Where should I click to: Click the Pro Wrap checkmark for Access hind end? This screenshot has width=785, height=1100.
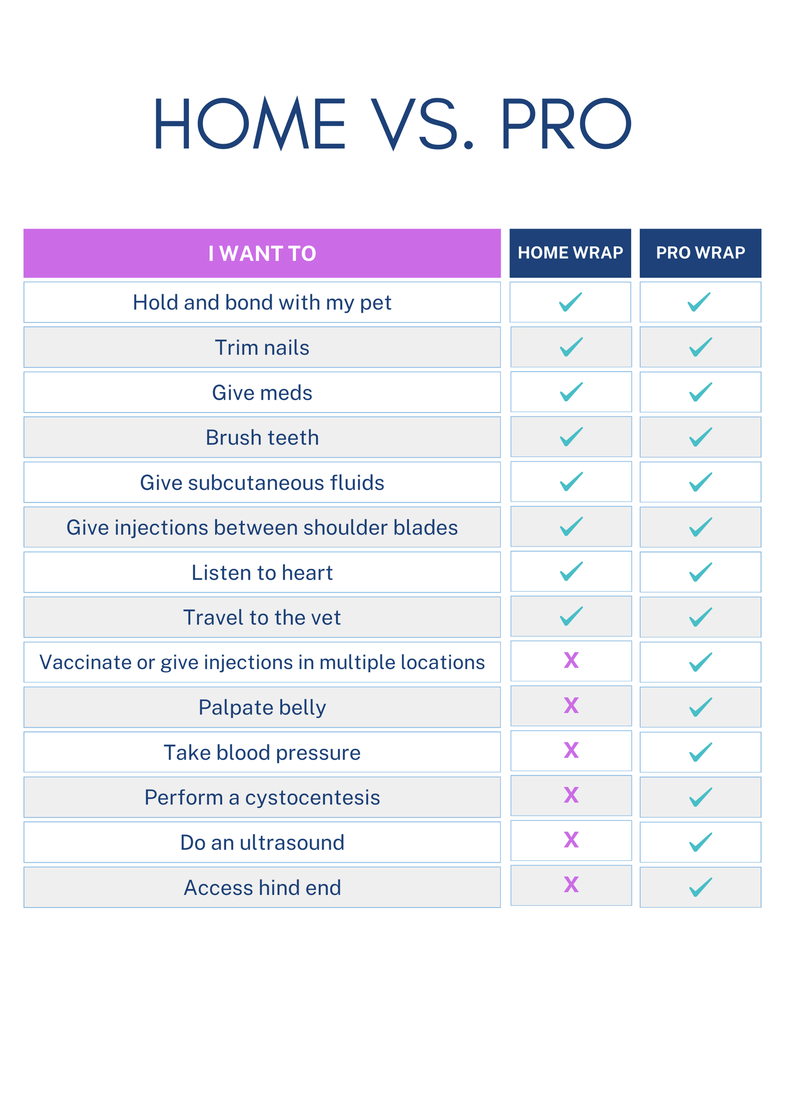pyautogui.click(x=700, y=887)
